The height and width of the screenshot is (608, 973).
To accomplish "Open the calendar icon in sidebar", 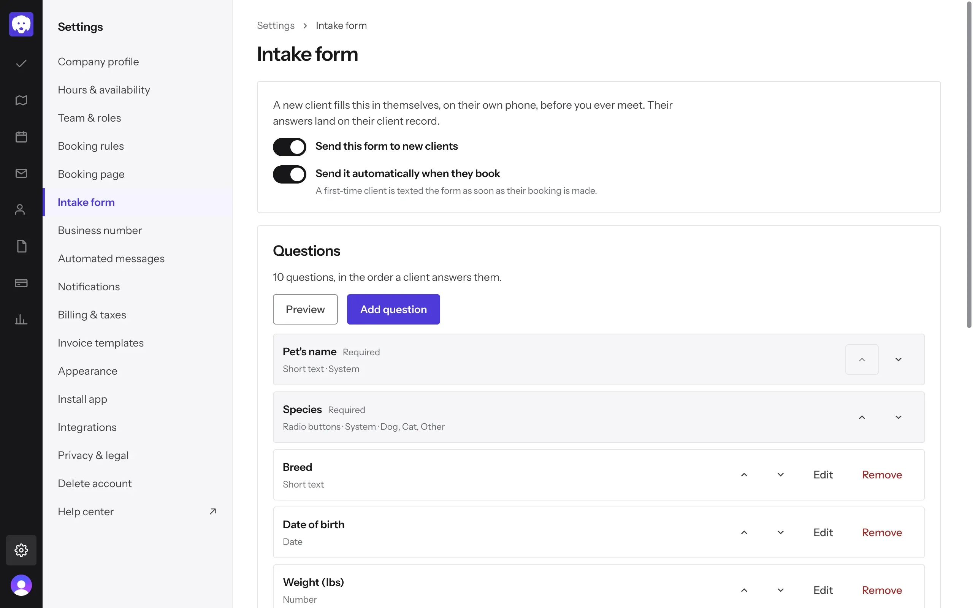I will [21, 137].
